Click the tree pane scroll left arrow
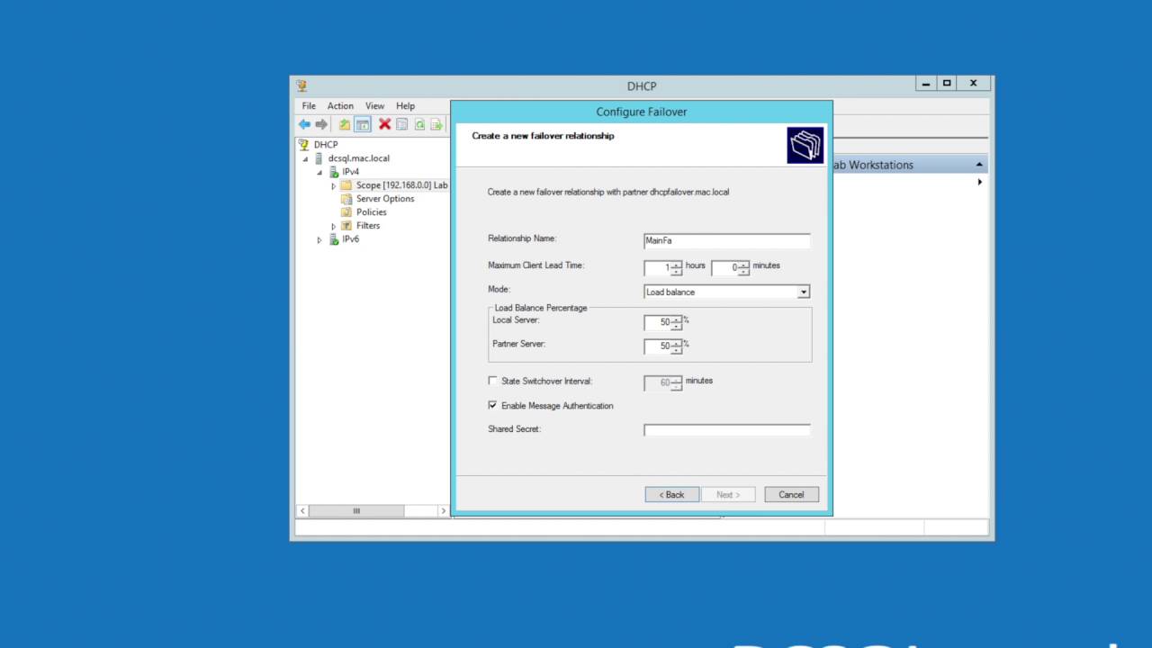Screen dimensions: 1152x648 [x=302, y=511]
